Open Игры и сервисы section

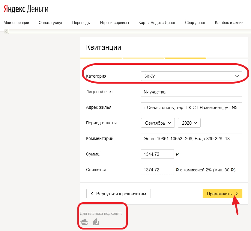coord(115,22)
